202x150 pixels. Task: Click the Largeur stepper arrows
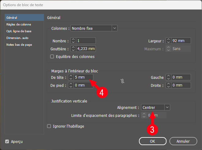[168, 41]
